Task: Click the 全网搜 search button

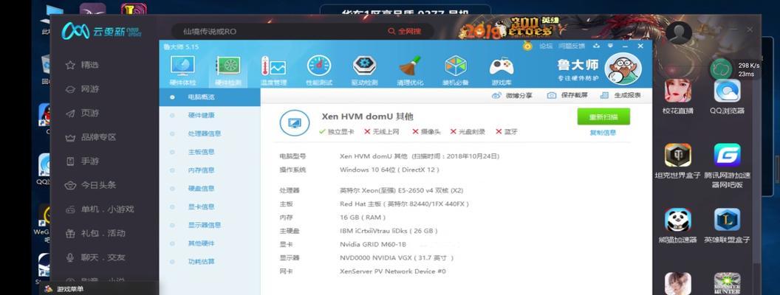Action: click(x=405, y=31)
